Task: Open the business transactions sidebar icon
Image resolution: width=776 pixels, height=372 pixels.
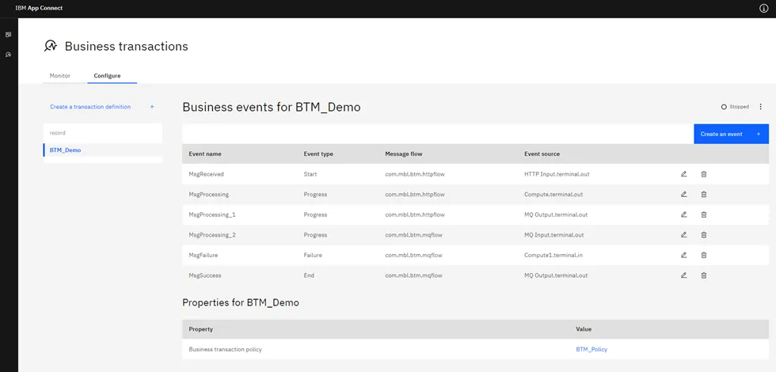Action: 9,55
